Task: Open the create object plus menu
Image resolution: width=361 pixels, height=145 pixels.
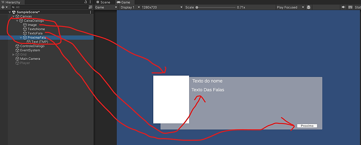Action: point(3,7)
